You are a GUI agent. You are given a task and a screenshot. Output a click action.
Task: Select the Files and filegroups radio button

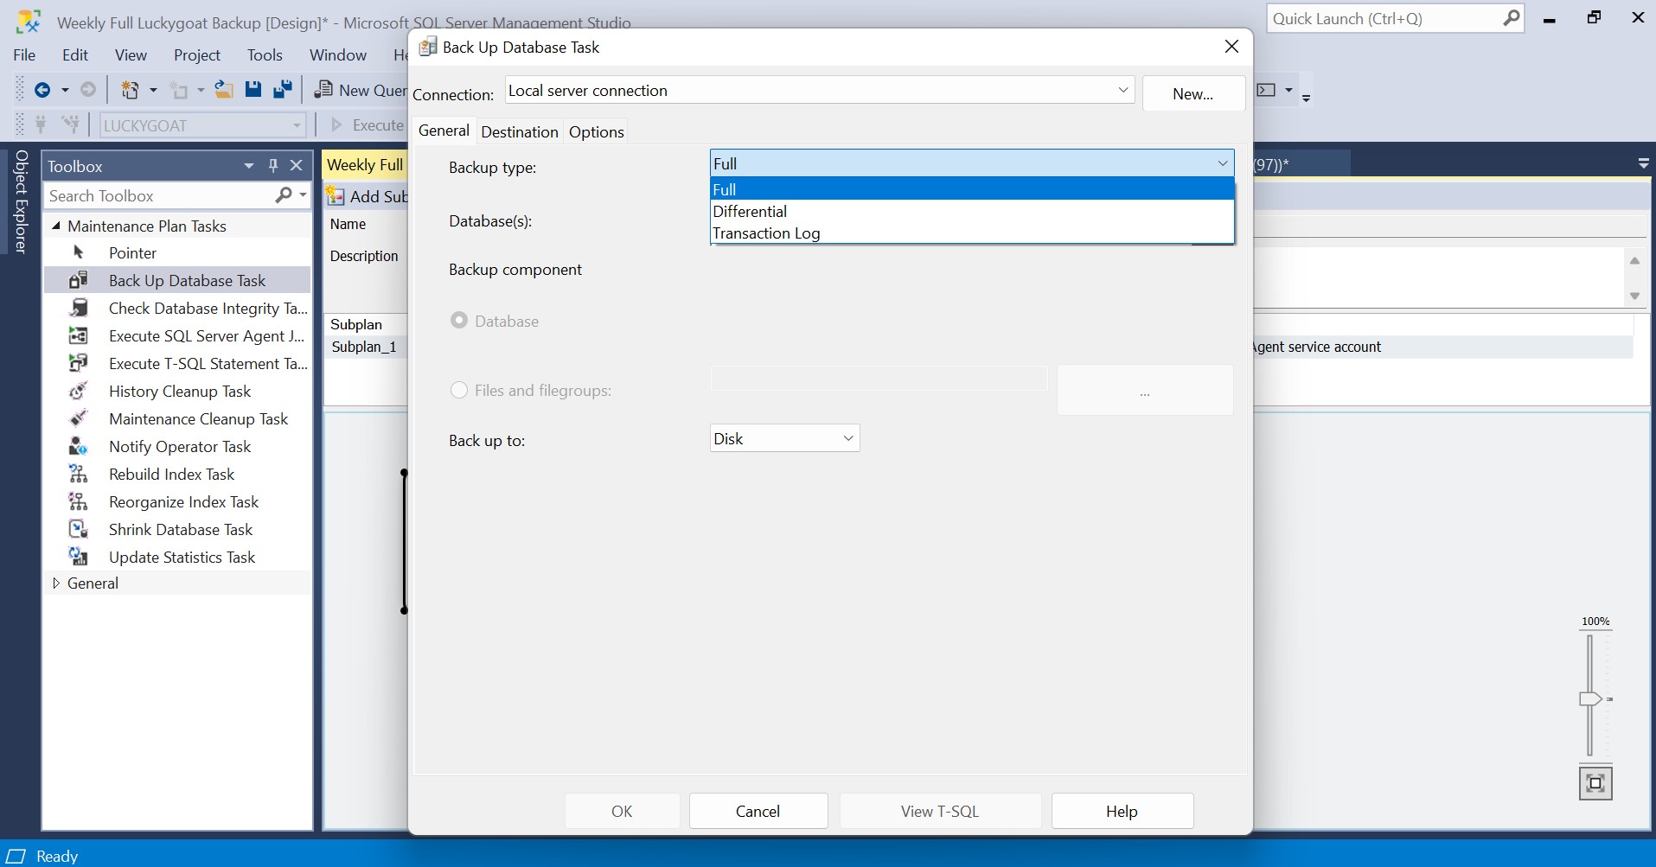459,390
